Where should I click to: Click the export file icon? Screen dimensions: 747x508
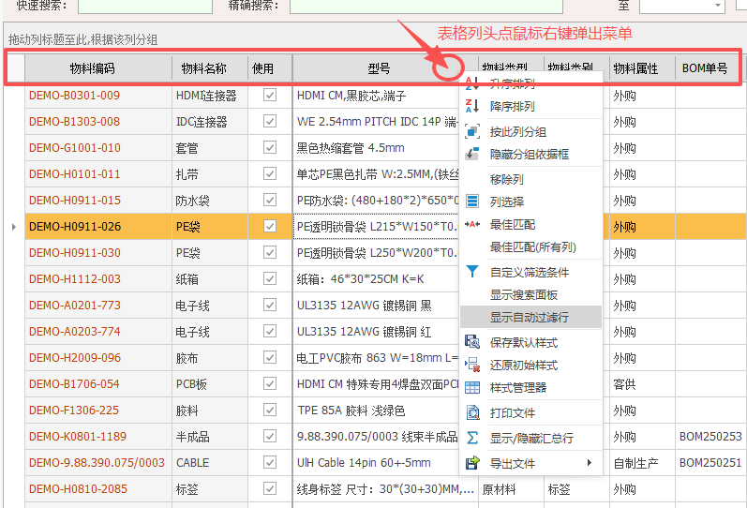point(472,463)
